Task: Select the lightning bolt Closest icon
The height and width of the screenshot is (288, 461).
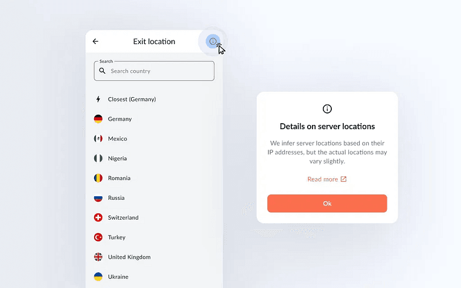Action: pyautogui.click(x=98, y=99)
